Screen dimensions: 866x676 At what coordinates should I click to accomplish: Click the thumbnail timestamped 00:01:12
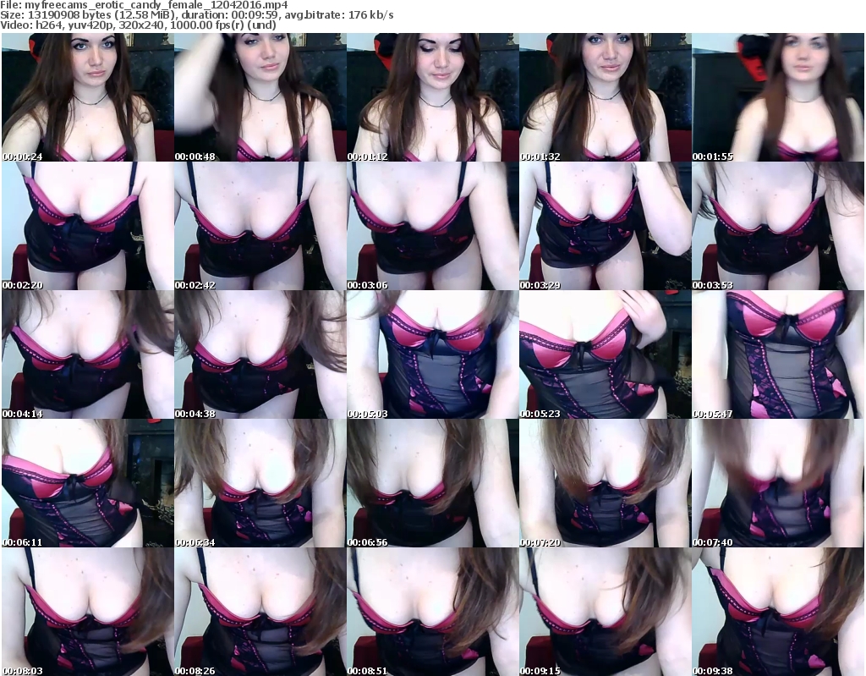(432, 97)
